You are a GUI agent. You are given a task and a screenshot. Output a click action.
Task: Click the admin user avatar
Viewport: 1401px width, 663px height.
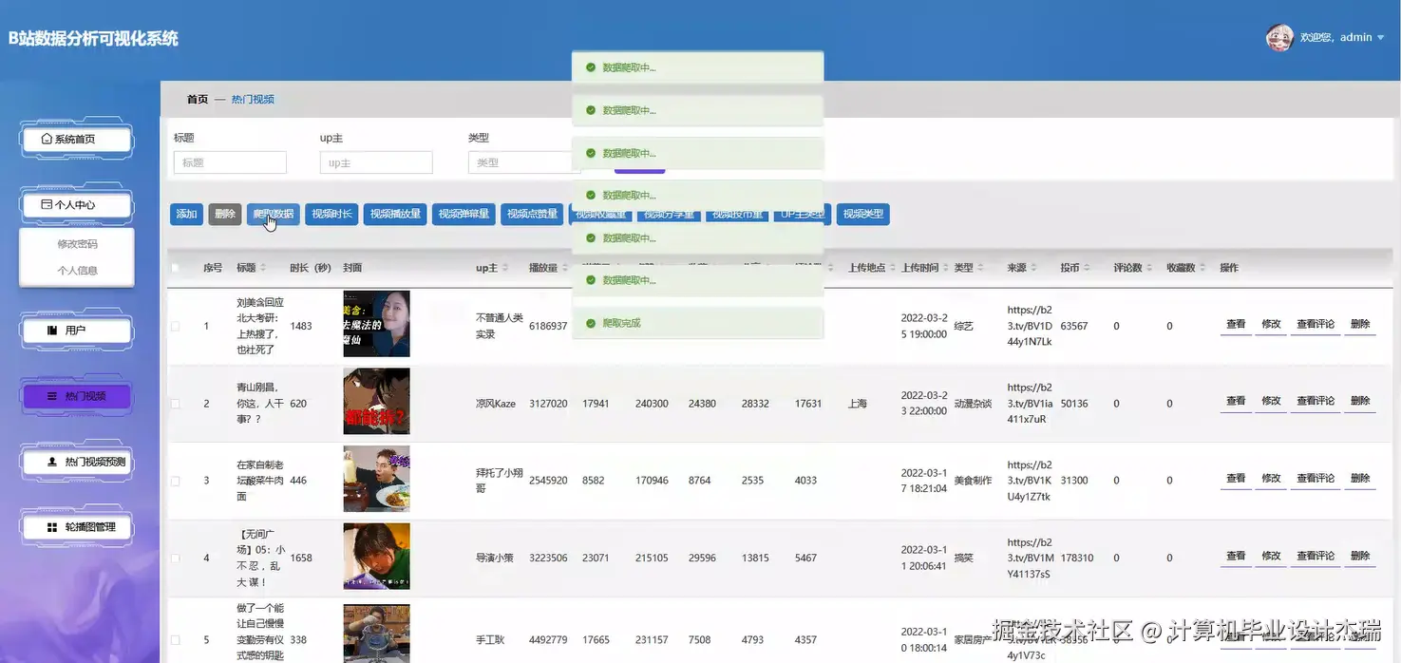tap(1279, 37)
